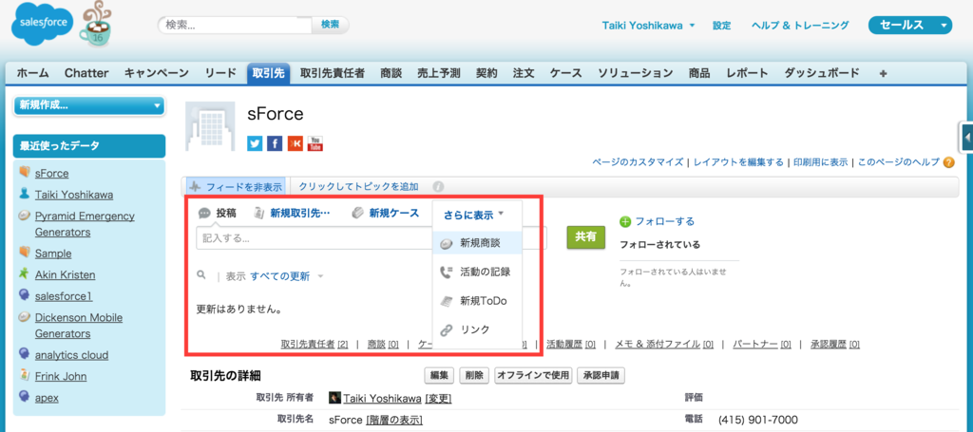Viewport: 973px width, 432px height.
Task: Open the 新規作成 sidebar dropdown
Action: pyautogui.click(x=88, y=105)
